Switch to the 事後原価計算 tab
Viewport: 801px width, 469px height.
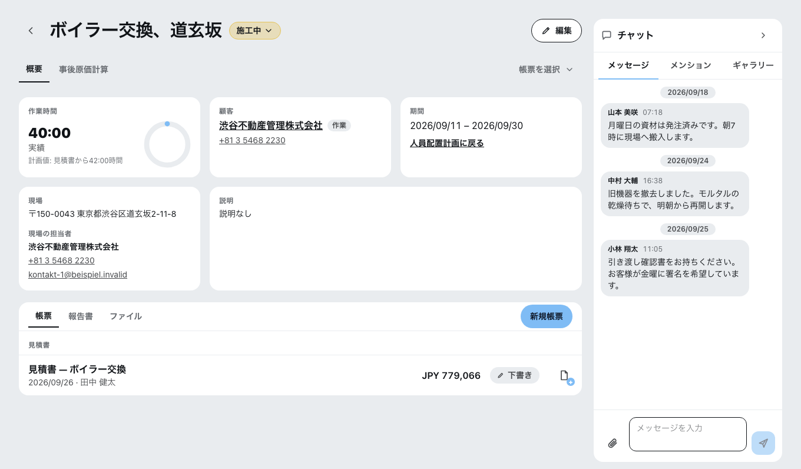(84, 70)
